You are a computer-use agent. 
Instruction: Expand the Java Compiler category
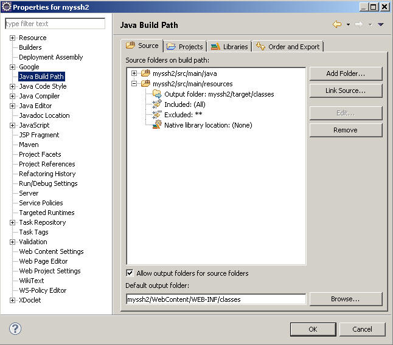[x=12, y=97]
